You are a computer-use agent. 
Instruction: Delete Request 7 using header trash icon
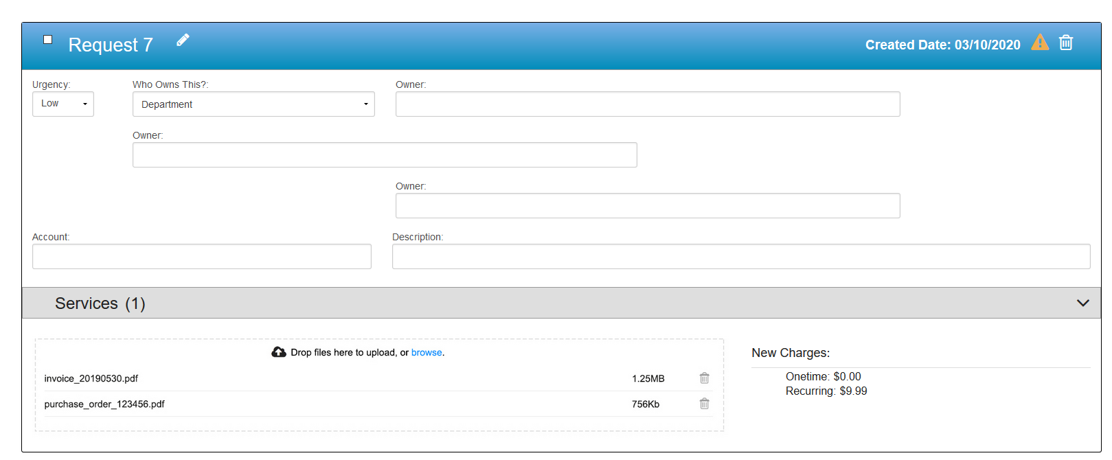tap(1065, 43)
